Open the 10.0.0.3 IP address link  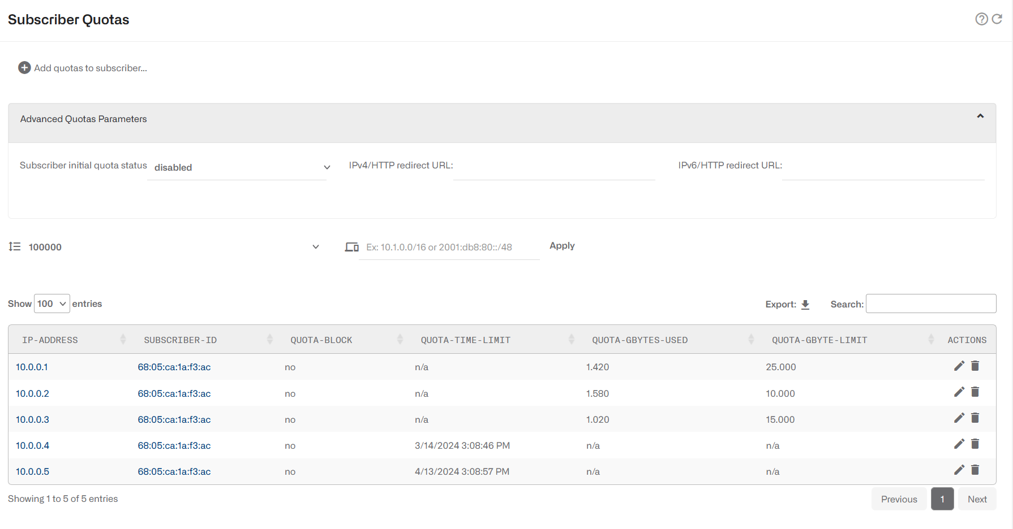(32, 419)
